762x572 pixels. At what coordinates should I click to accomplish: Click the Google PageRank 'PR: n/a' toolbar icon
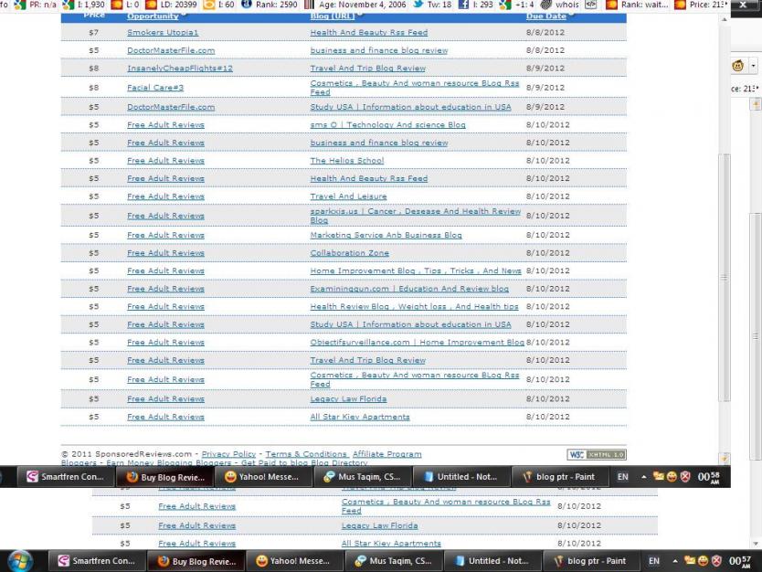tap(20, 5)
